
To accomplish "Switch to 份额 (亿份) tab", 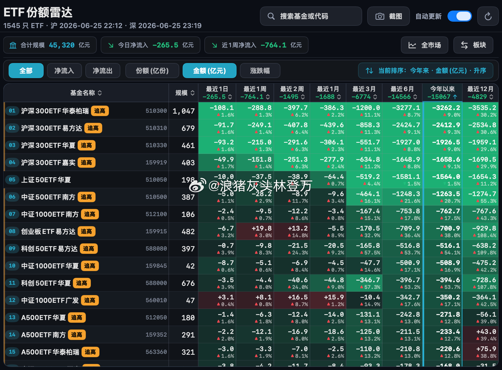I will (x=152, y=71).
